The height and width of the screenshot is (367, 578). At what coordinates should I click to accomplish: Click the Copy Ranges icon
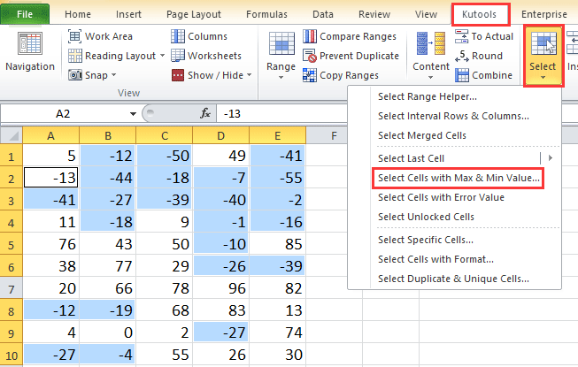point(310,75)
